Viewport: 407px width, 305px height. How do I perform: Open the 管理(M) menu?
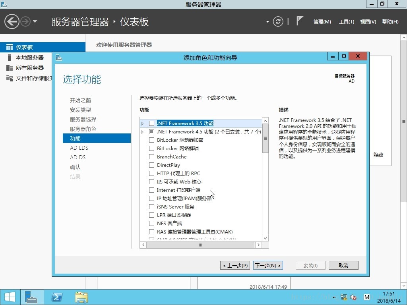click(x=322, y=22)
